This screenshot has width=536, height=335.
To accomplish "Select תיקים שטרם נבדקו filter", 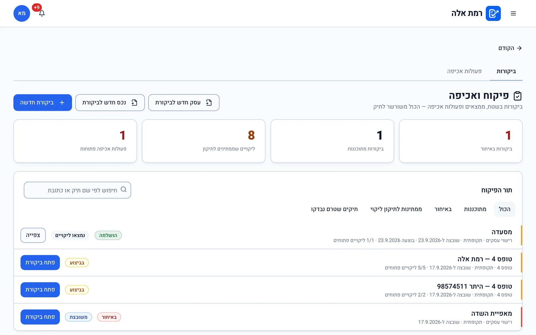I will (334, 209).
